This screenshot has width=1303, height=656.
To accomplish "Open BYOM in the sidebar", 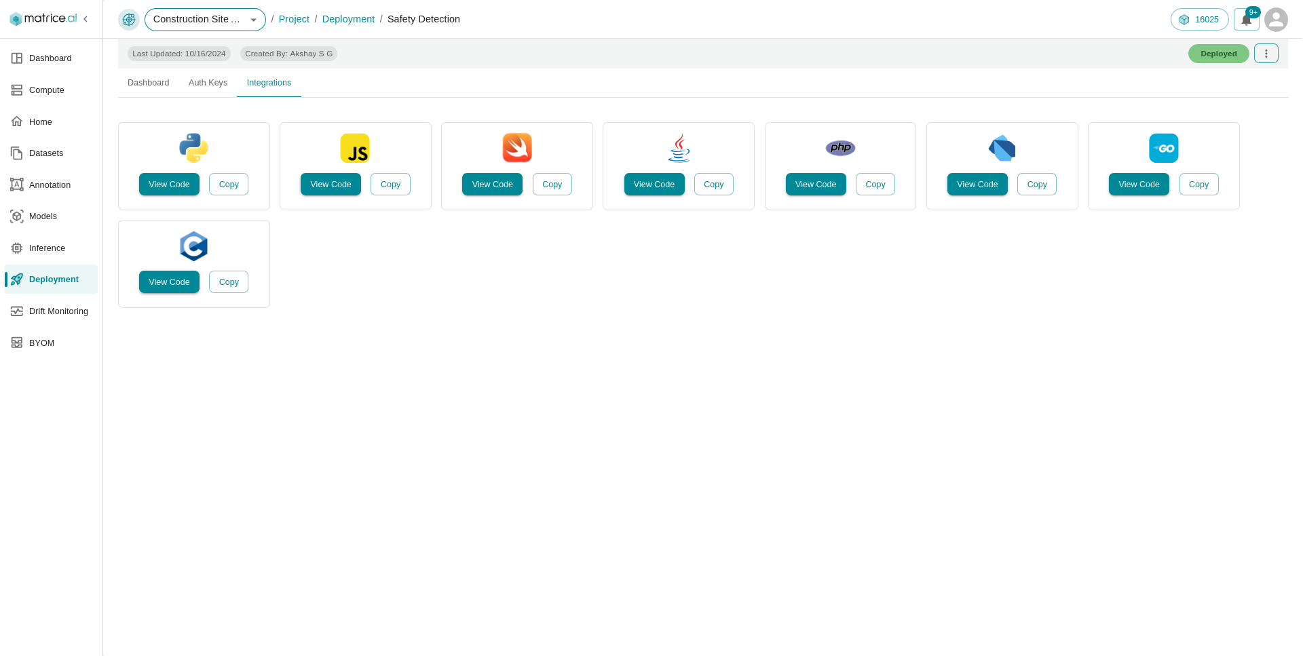I will click(51, 343).
